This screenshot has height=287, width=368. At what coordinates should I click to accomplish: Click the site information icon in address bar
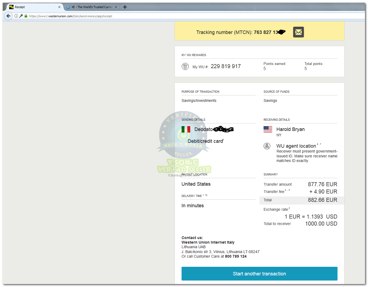click(x=16, y=16)
